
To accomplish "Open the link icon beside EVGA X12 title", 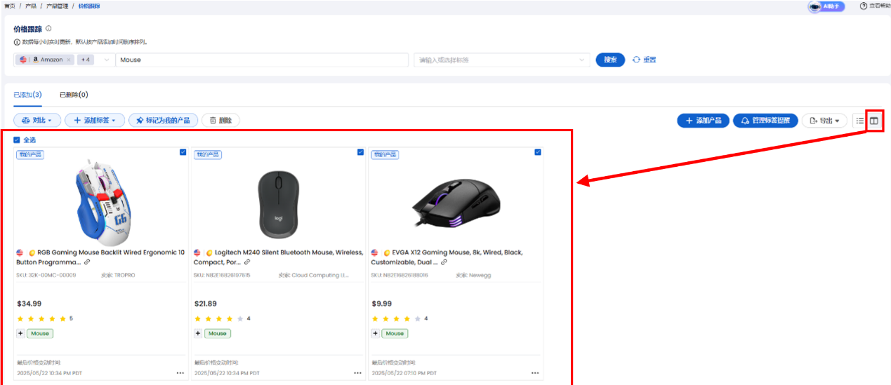I will pyautogui.click(x=444, y=262).
